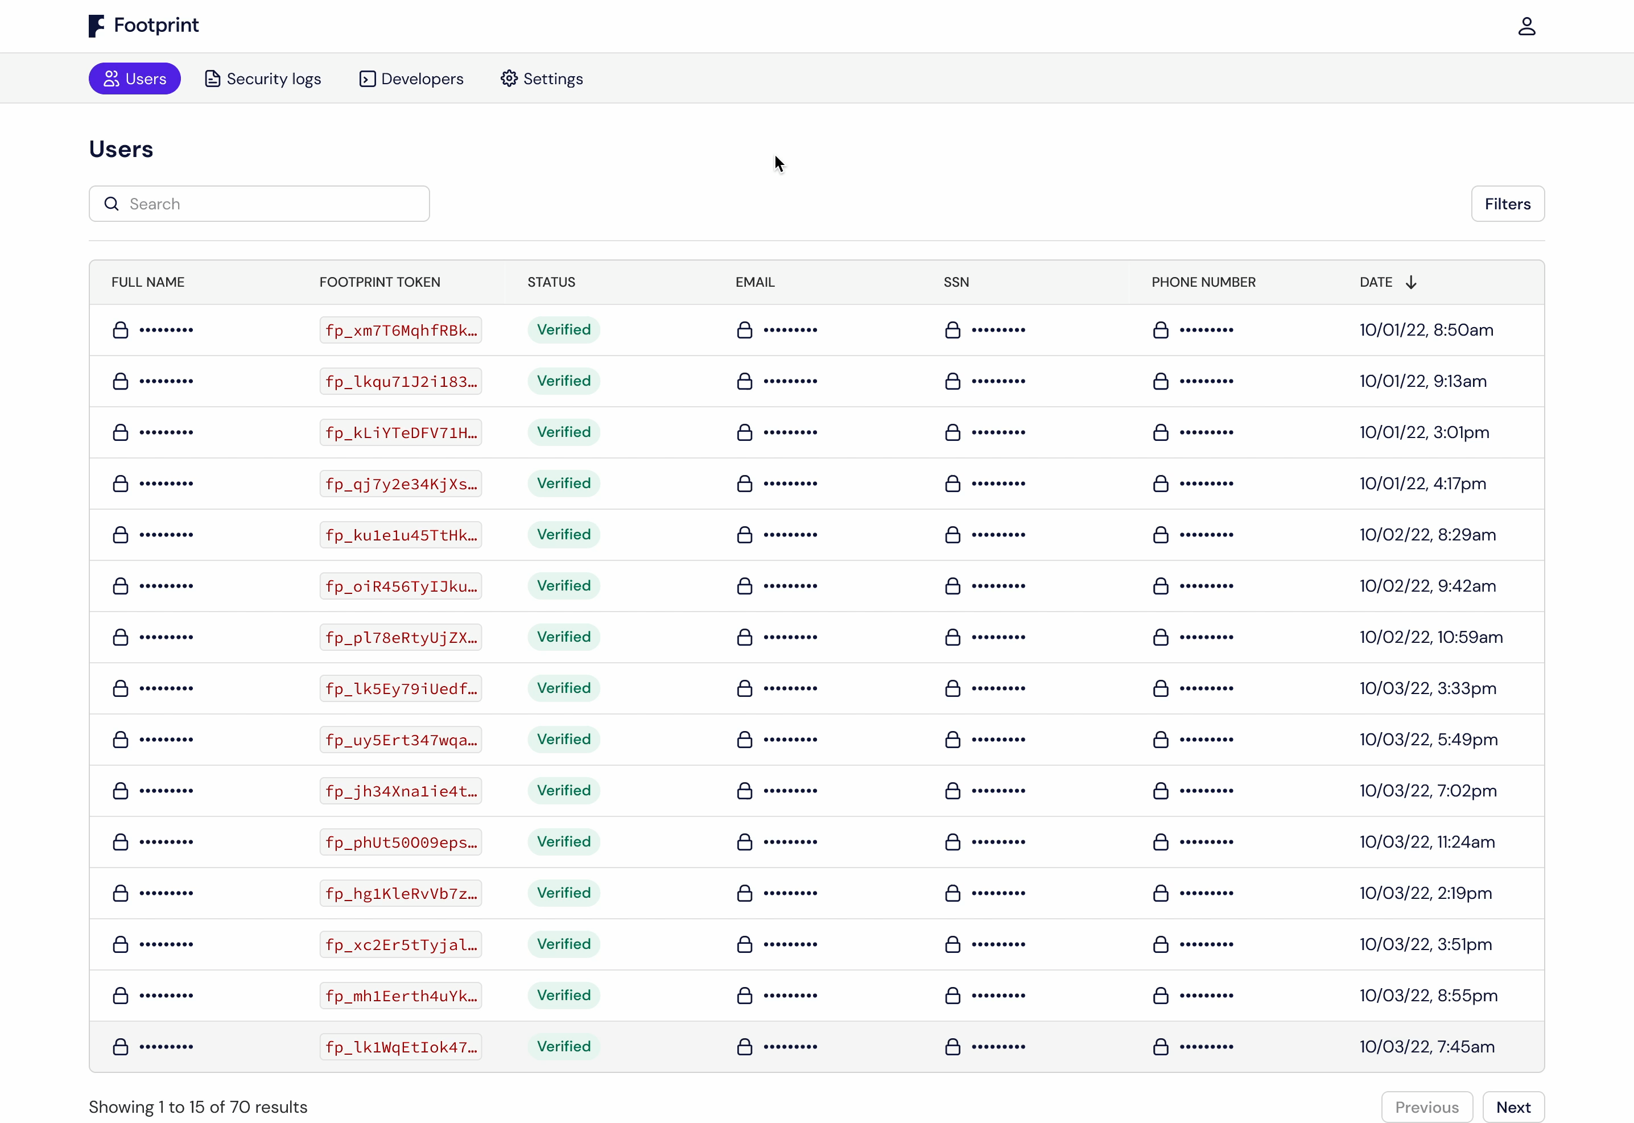Sort by the DATE column header
Image resolution: width=1634 pixels, height=1123 pixels.
pos(1375,282)
